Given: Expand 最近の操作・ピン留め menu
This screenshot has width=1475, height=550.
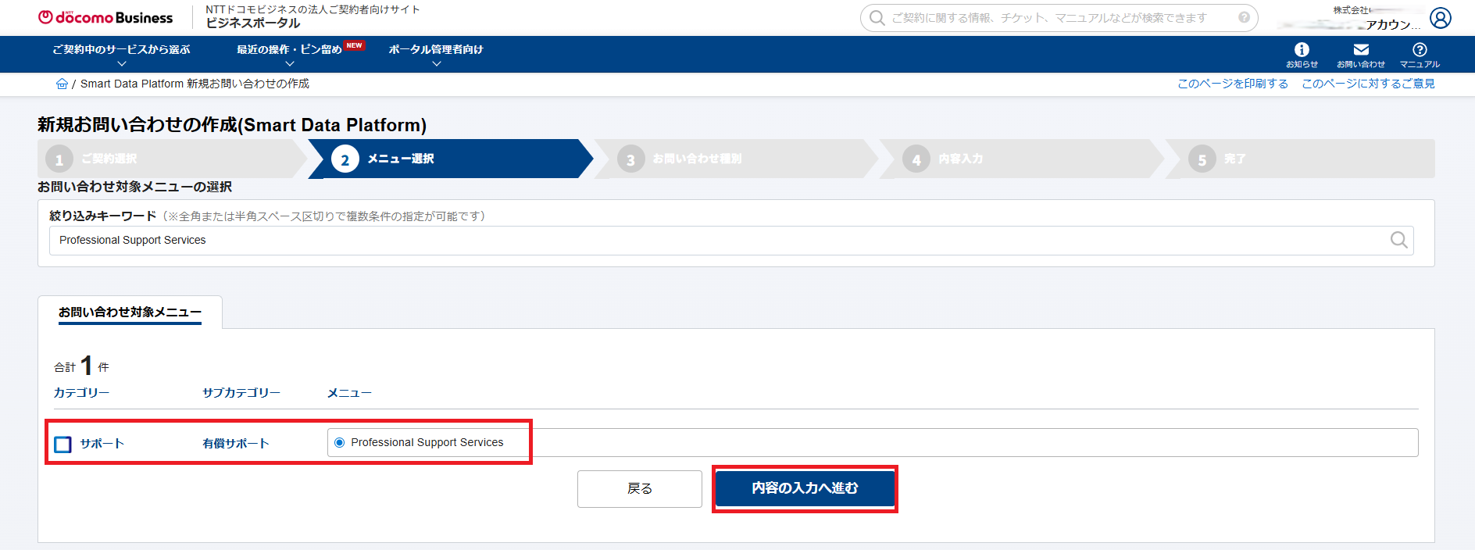Looking at the screenshot, I should [x=290, y=55].
